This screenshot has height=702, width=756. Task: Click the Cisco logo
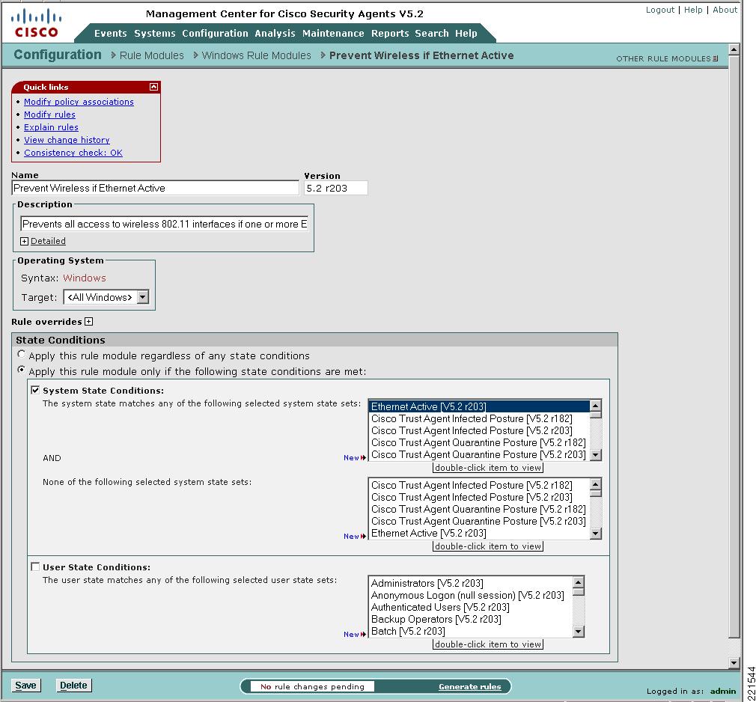click(37, 24)
